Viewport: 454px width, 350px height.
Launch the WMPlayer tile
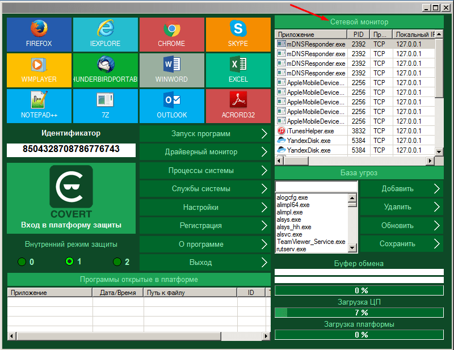(x=39, y=70)
